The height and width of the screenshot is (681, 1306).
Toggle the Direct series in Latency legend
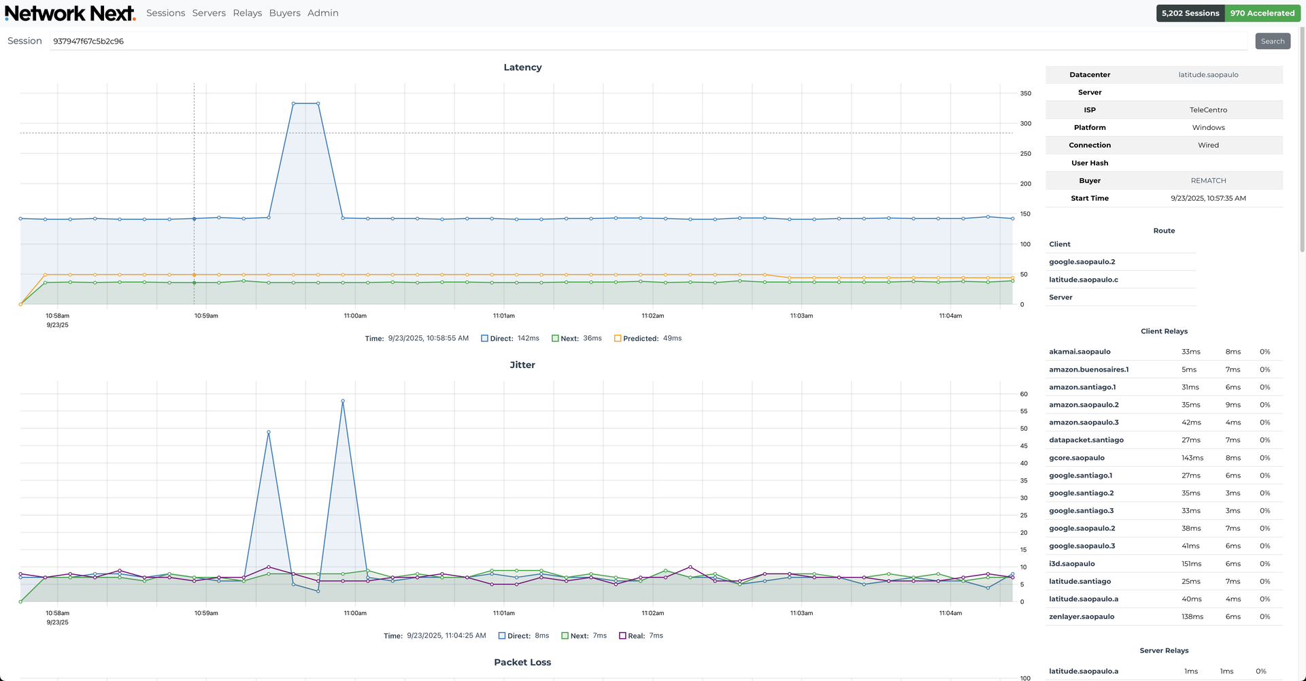[509, 338]
